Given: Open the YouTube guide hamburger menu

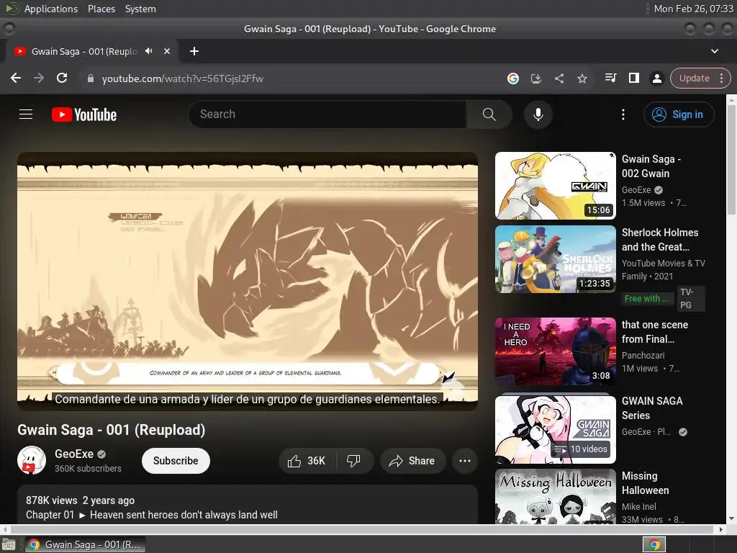Looking at the screenshot, I should click(x=26, y=114).
